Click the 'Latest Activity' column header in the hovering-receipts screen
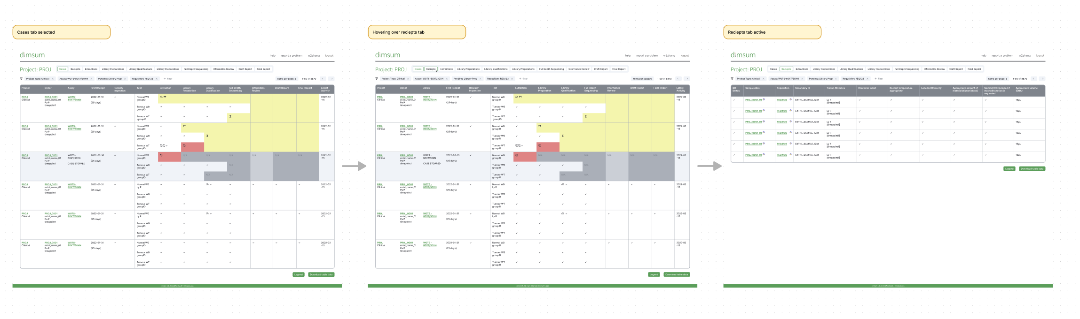 [680, 89]
